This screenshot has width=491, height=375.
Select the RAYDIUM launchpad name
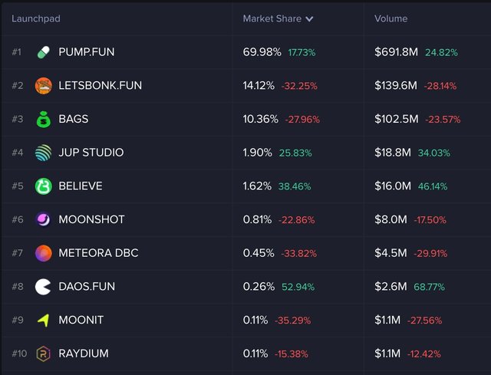[84, 353]
